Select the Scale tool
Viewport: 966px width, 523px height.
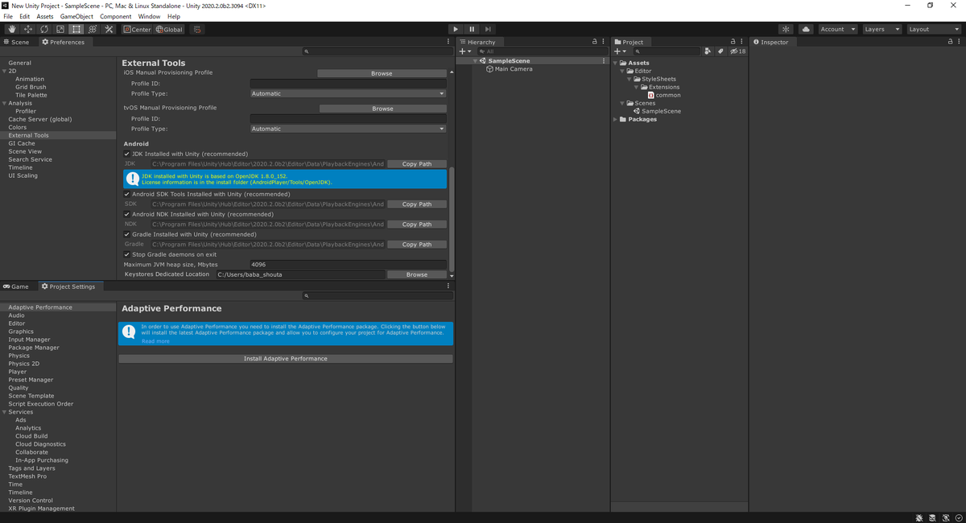(60, 29)
